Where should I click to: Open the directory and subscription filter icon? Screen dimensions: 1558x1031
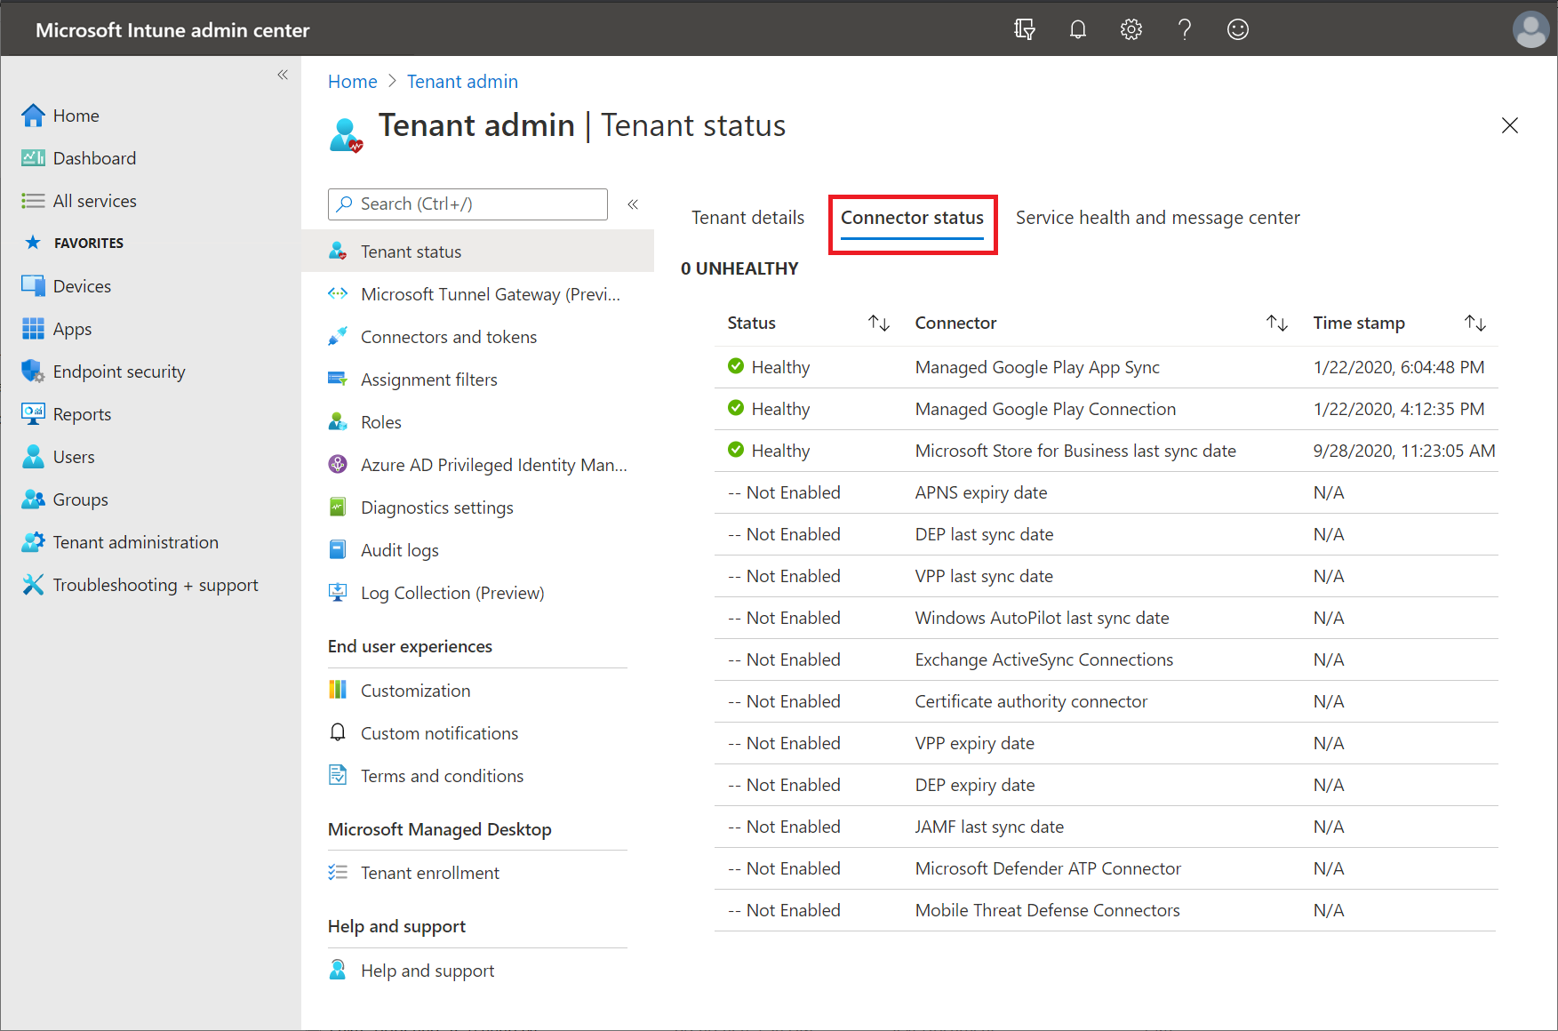tap(1025, 29)
